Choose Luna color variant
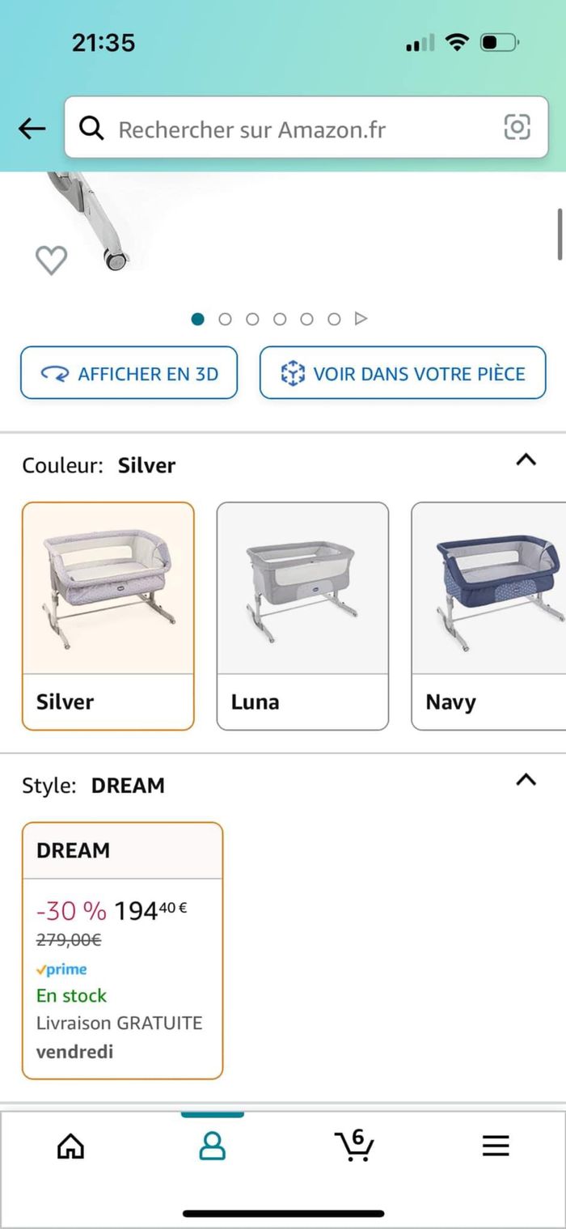The height and width of the screenshot is (1229, 566). coord(302,616)
